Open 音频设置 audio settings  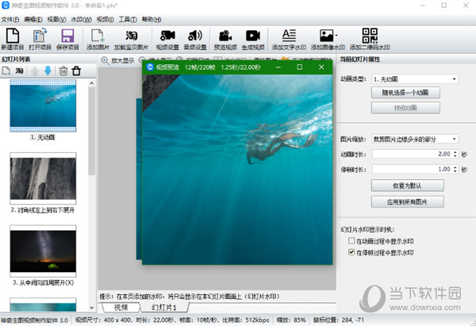(x=195, y=39)
